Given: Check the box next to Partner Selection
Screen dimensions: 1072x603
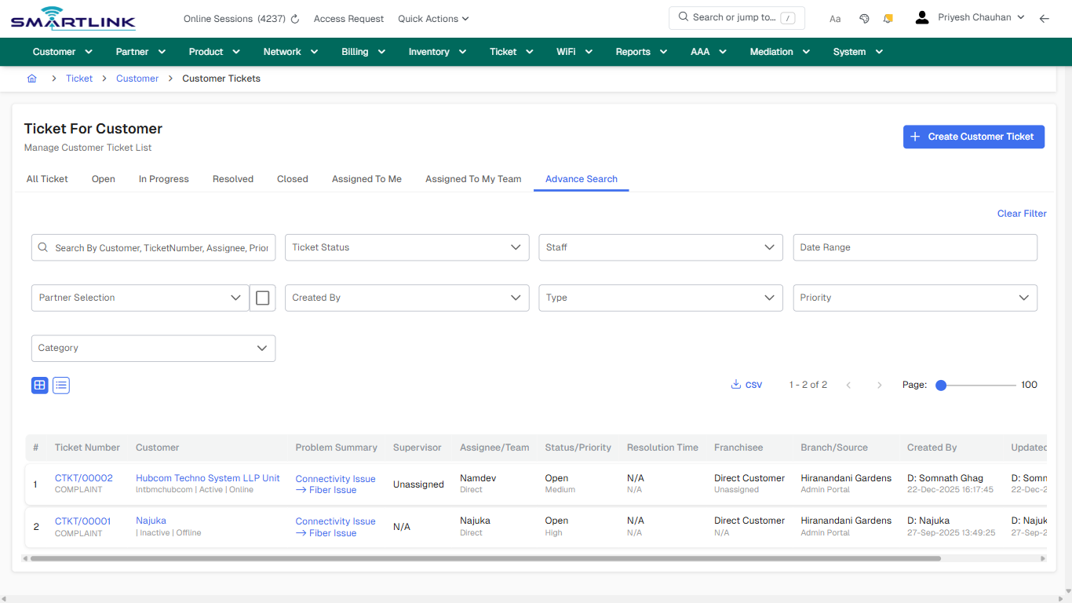Looking at the screenshot, I should tap(262, 298).
